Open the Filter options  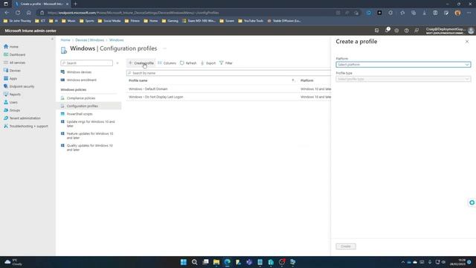point(226,63)
